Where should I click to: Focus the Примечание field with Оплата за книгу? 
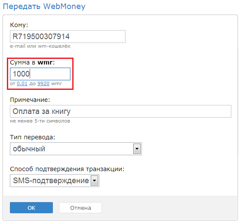pyautogui.click(x=120, y=111)
